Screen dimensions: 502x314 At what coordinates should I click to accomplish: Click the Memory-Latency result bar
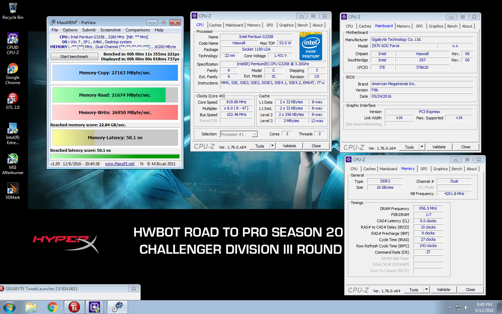115,137
